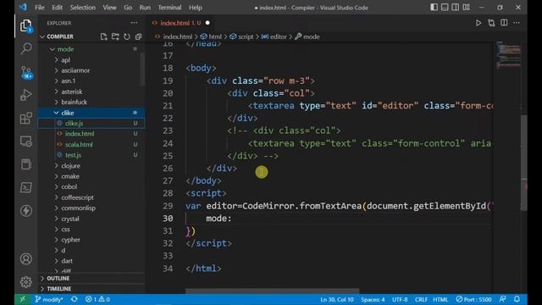Run the file with play button

pyautogui.click(x=478, y=23)
